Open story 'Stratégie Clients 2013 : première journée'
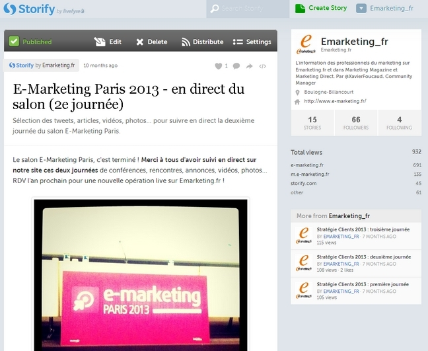The height and width of the screenshot is (351, 428). pos(363,284)
